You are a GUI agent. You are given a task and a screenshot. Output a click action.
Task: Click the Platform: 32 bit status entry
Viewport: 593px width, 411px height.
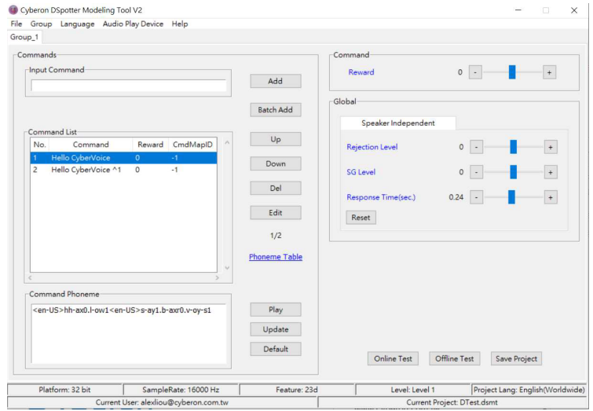tap(64, 390)
